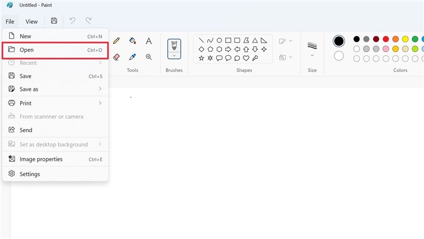Image resolution: width=424 pixels, height=239 pixels.
Task: Click the Save icon in title bar
Action: pos(54,21)
